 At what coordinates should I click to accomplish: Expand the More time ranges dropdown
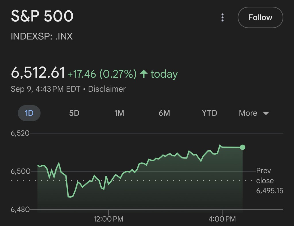tap(254, 113)
